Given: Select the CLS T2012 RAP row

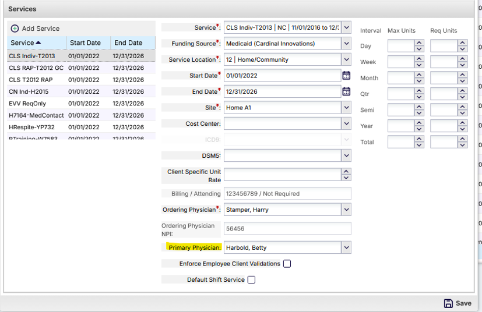Looking at the screenshot, I should (x=81, y=80).
